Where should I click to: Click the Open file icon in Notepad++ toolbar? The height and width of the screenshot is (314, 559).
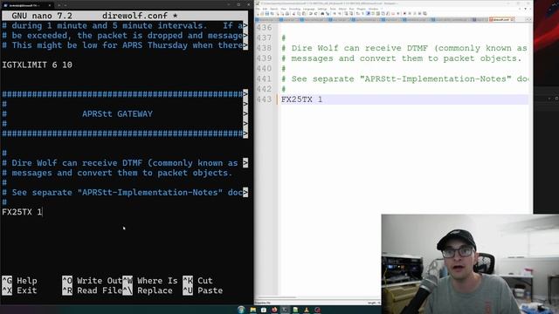pos(262,13)
